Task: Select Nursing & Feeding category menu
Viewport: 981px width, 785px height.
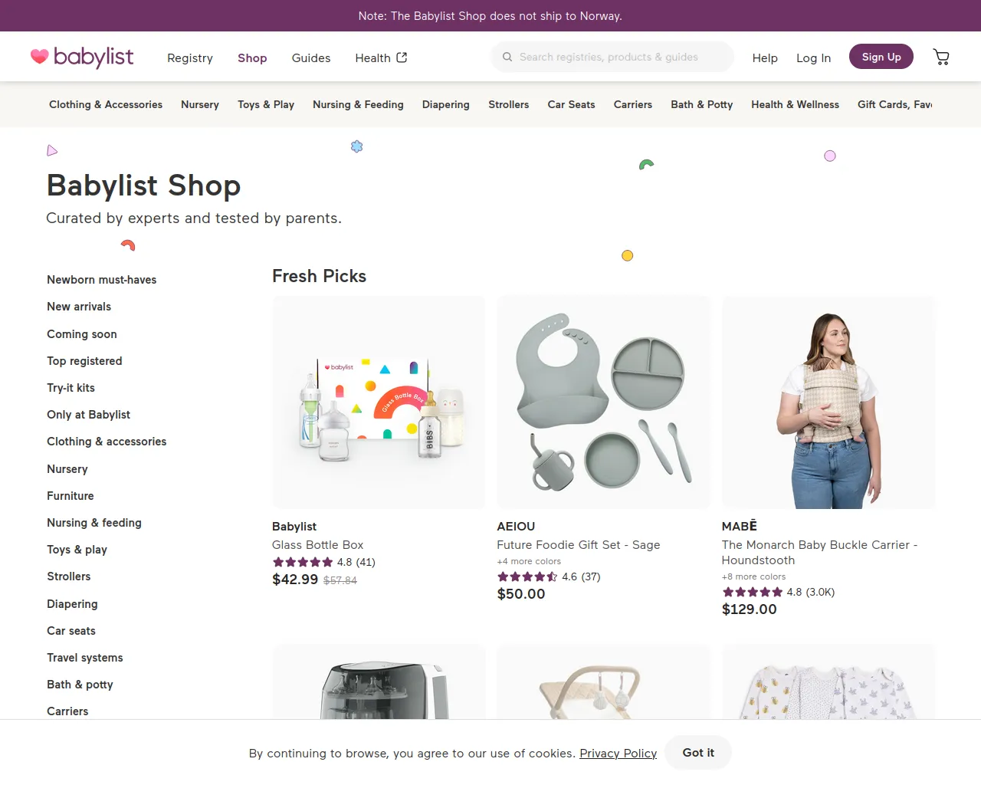Action: [358, 104]
